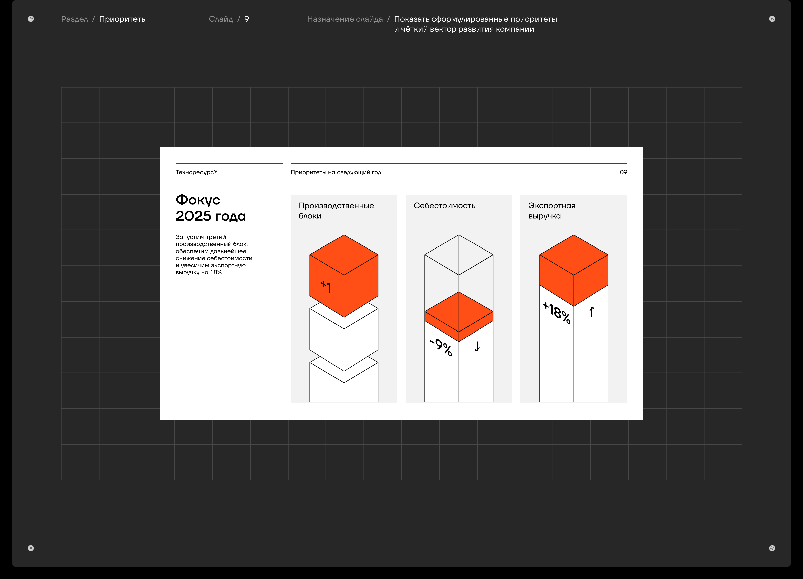Click the Технoресурс company logo text
The image size is (803, 579).
coord(196,172)
